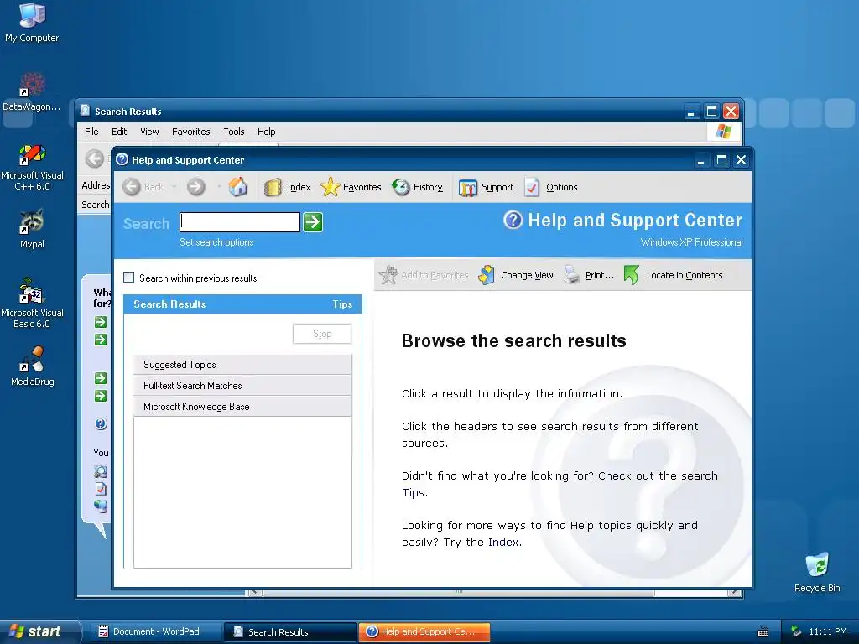The width and height of the screenshot is (859, 644).
Task: Click Help and Support Center taskbar button
Action: click(x=424, y=631)
